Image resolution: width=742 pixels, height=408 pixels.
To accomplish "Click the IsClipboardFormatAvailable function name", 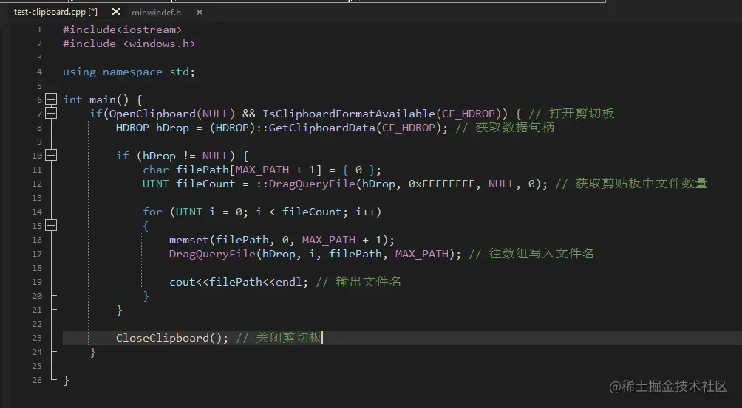I will click(x=349, y=114).
